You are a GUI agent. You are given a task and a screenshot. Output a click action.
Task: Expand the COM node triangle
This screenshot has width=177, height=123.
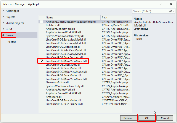pos(3,29)
